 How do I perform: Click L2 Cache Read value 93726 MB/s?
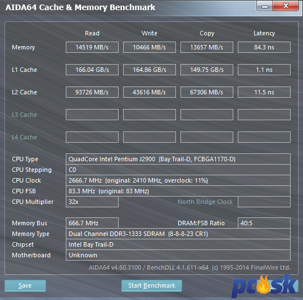(92, 92)
